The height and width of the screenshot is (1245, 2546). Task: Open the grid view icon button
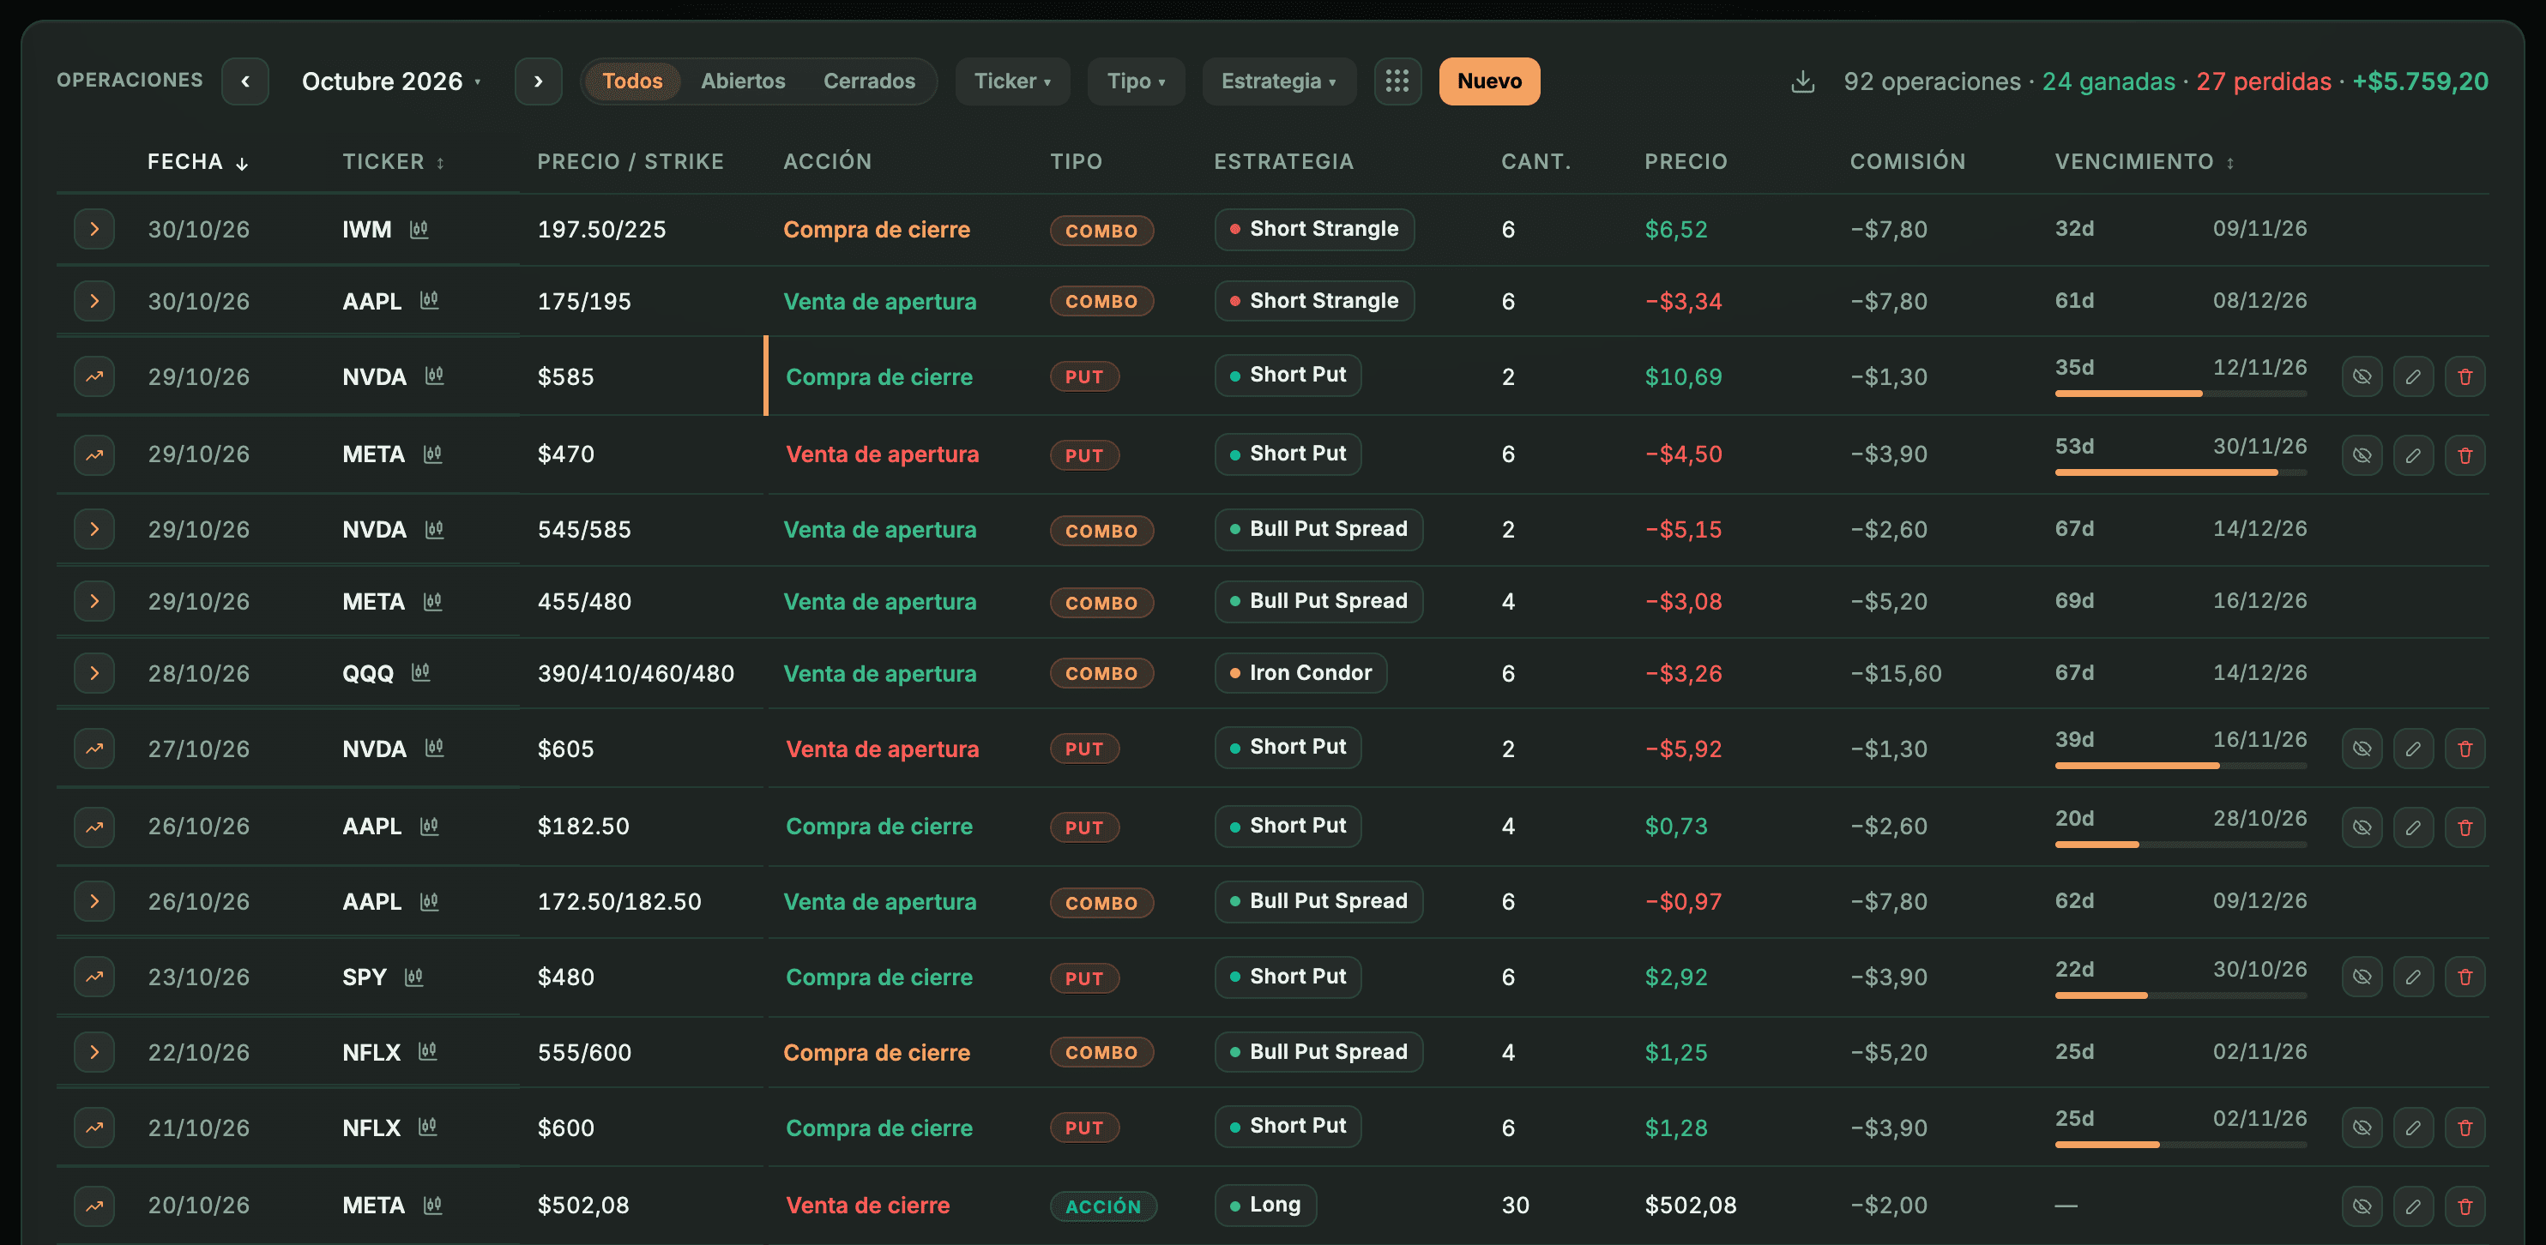[1397, 81]
